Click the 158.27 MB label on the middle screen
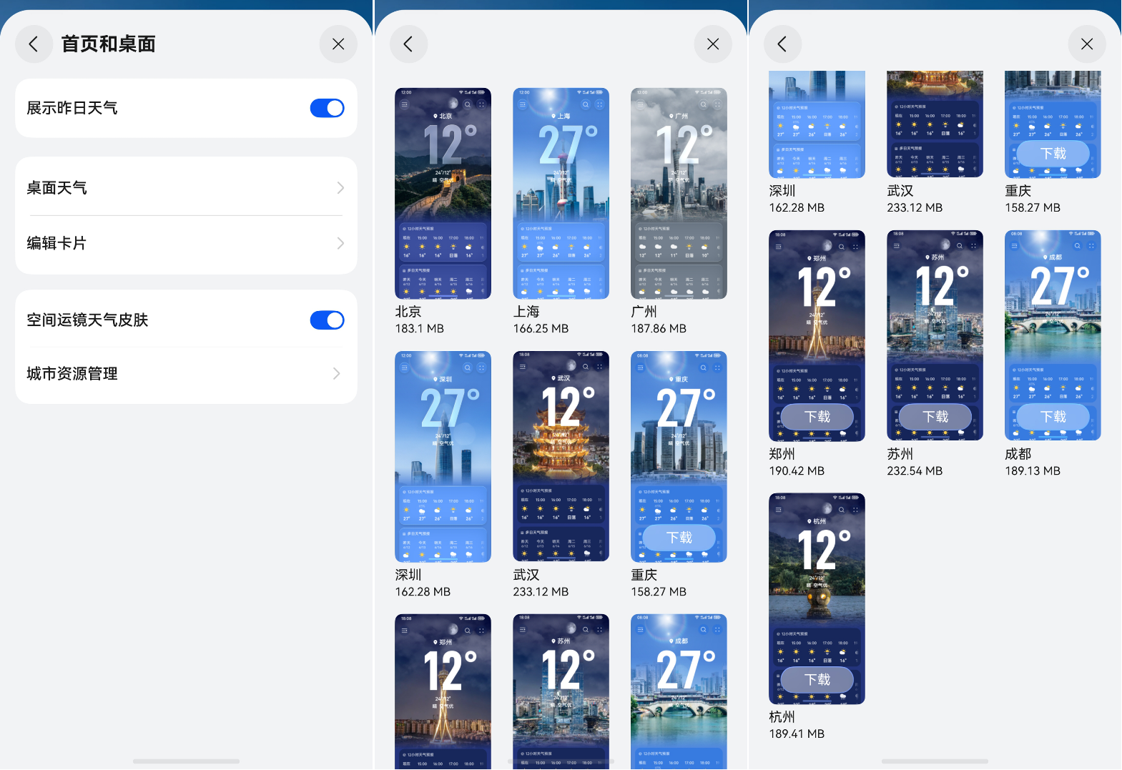The image size is (1122, 770). pos(659,592)
